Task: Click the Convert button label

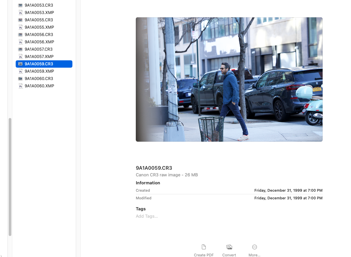Action: 229,255
